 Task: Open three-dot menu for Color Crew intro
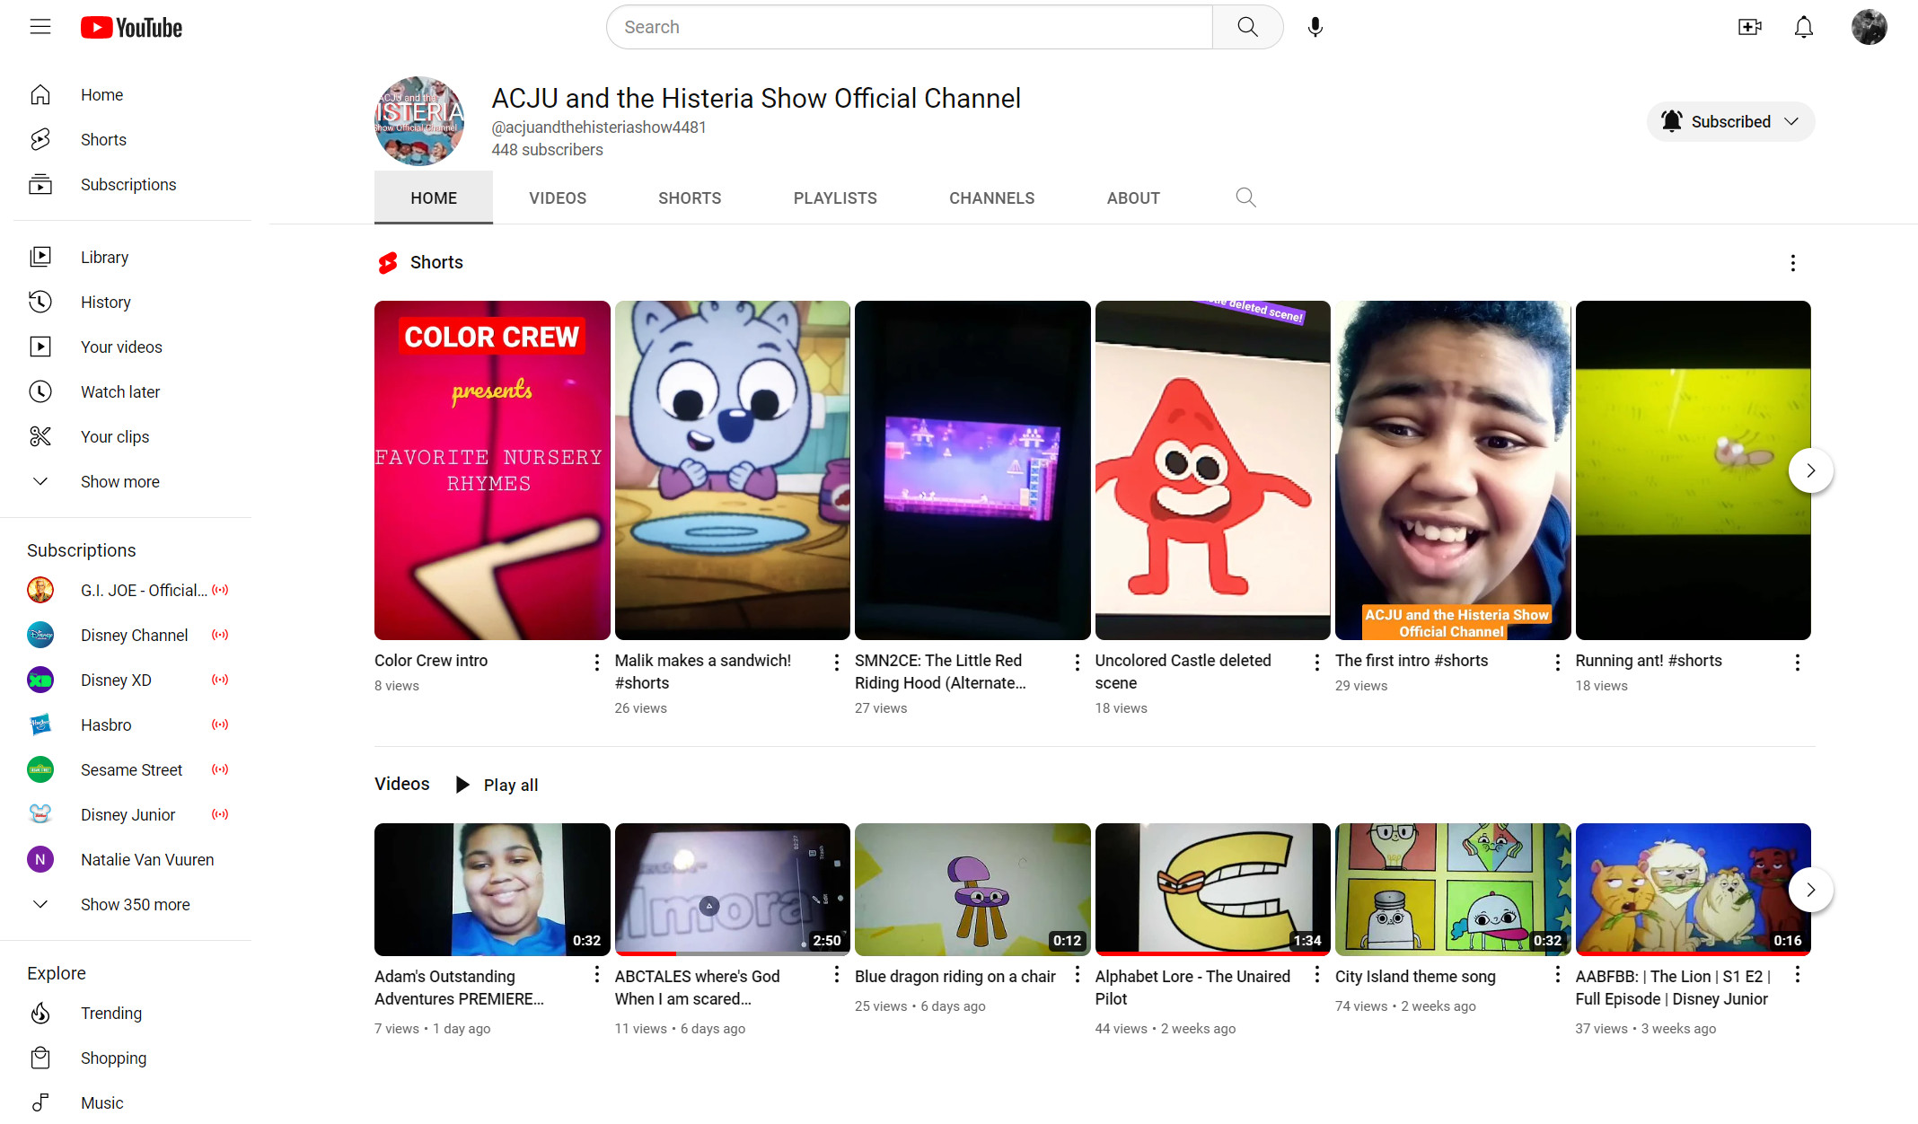pos(596,663)
